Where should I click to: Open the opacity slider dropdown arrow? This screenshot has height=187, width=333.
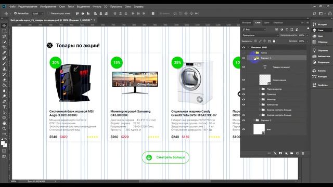point(307,35)
